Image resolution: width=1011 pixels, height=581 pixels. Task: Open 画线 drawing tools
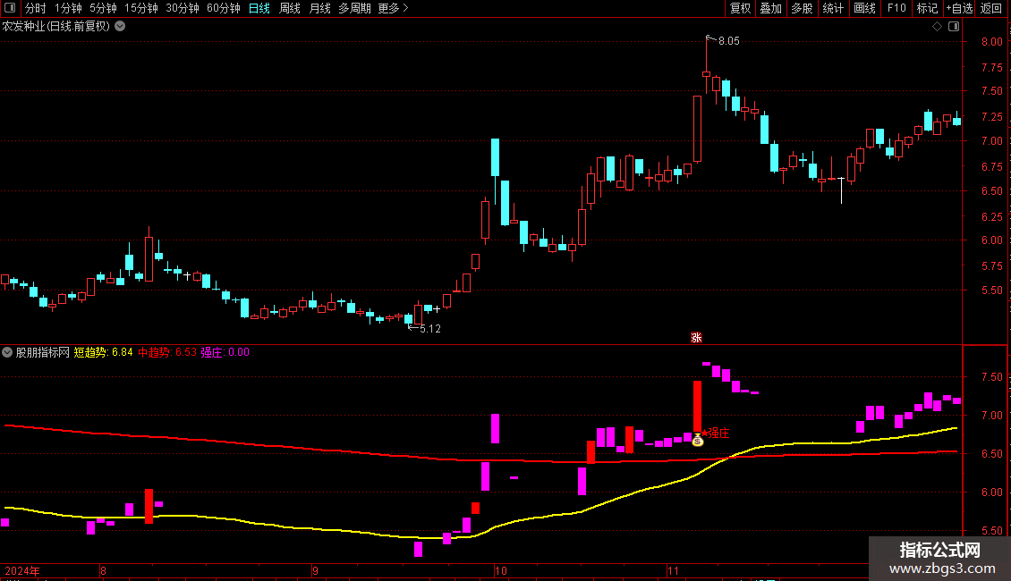click(864, 8)
